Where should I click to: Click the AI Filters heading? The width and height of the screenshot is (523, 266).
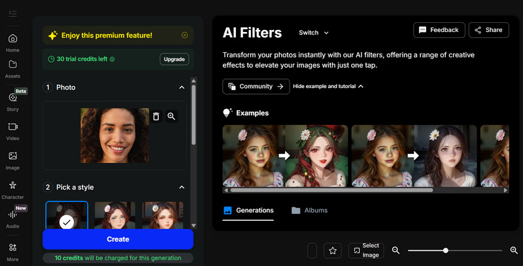(x=252, y=33)
